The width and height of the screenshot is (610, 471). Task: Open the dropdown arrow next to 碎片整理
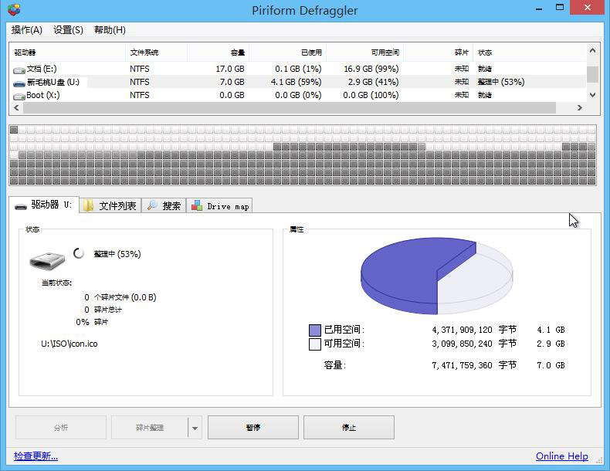coord(195,428)
